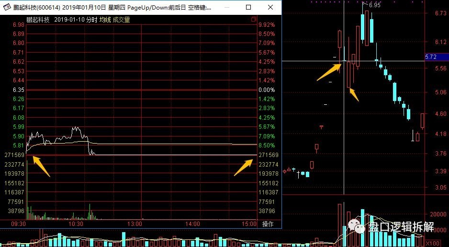Click the 13:00 time label on axis
The height and width of the screenshot is (247, 449).
click(135, 224)
